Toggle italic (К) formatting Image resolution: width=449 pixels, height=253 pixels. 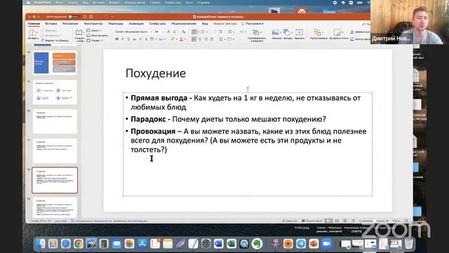click(x=123, y=39)
